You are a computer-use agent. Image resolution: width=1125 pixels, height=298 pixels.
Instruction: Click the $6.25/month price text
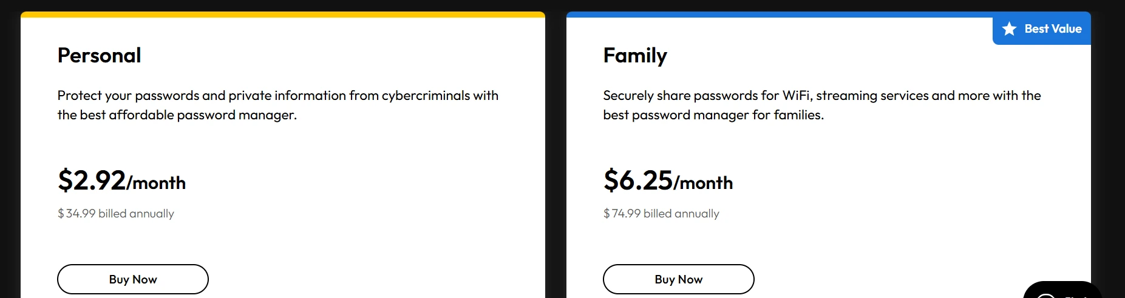[x=668, y=180]
